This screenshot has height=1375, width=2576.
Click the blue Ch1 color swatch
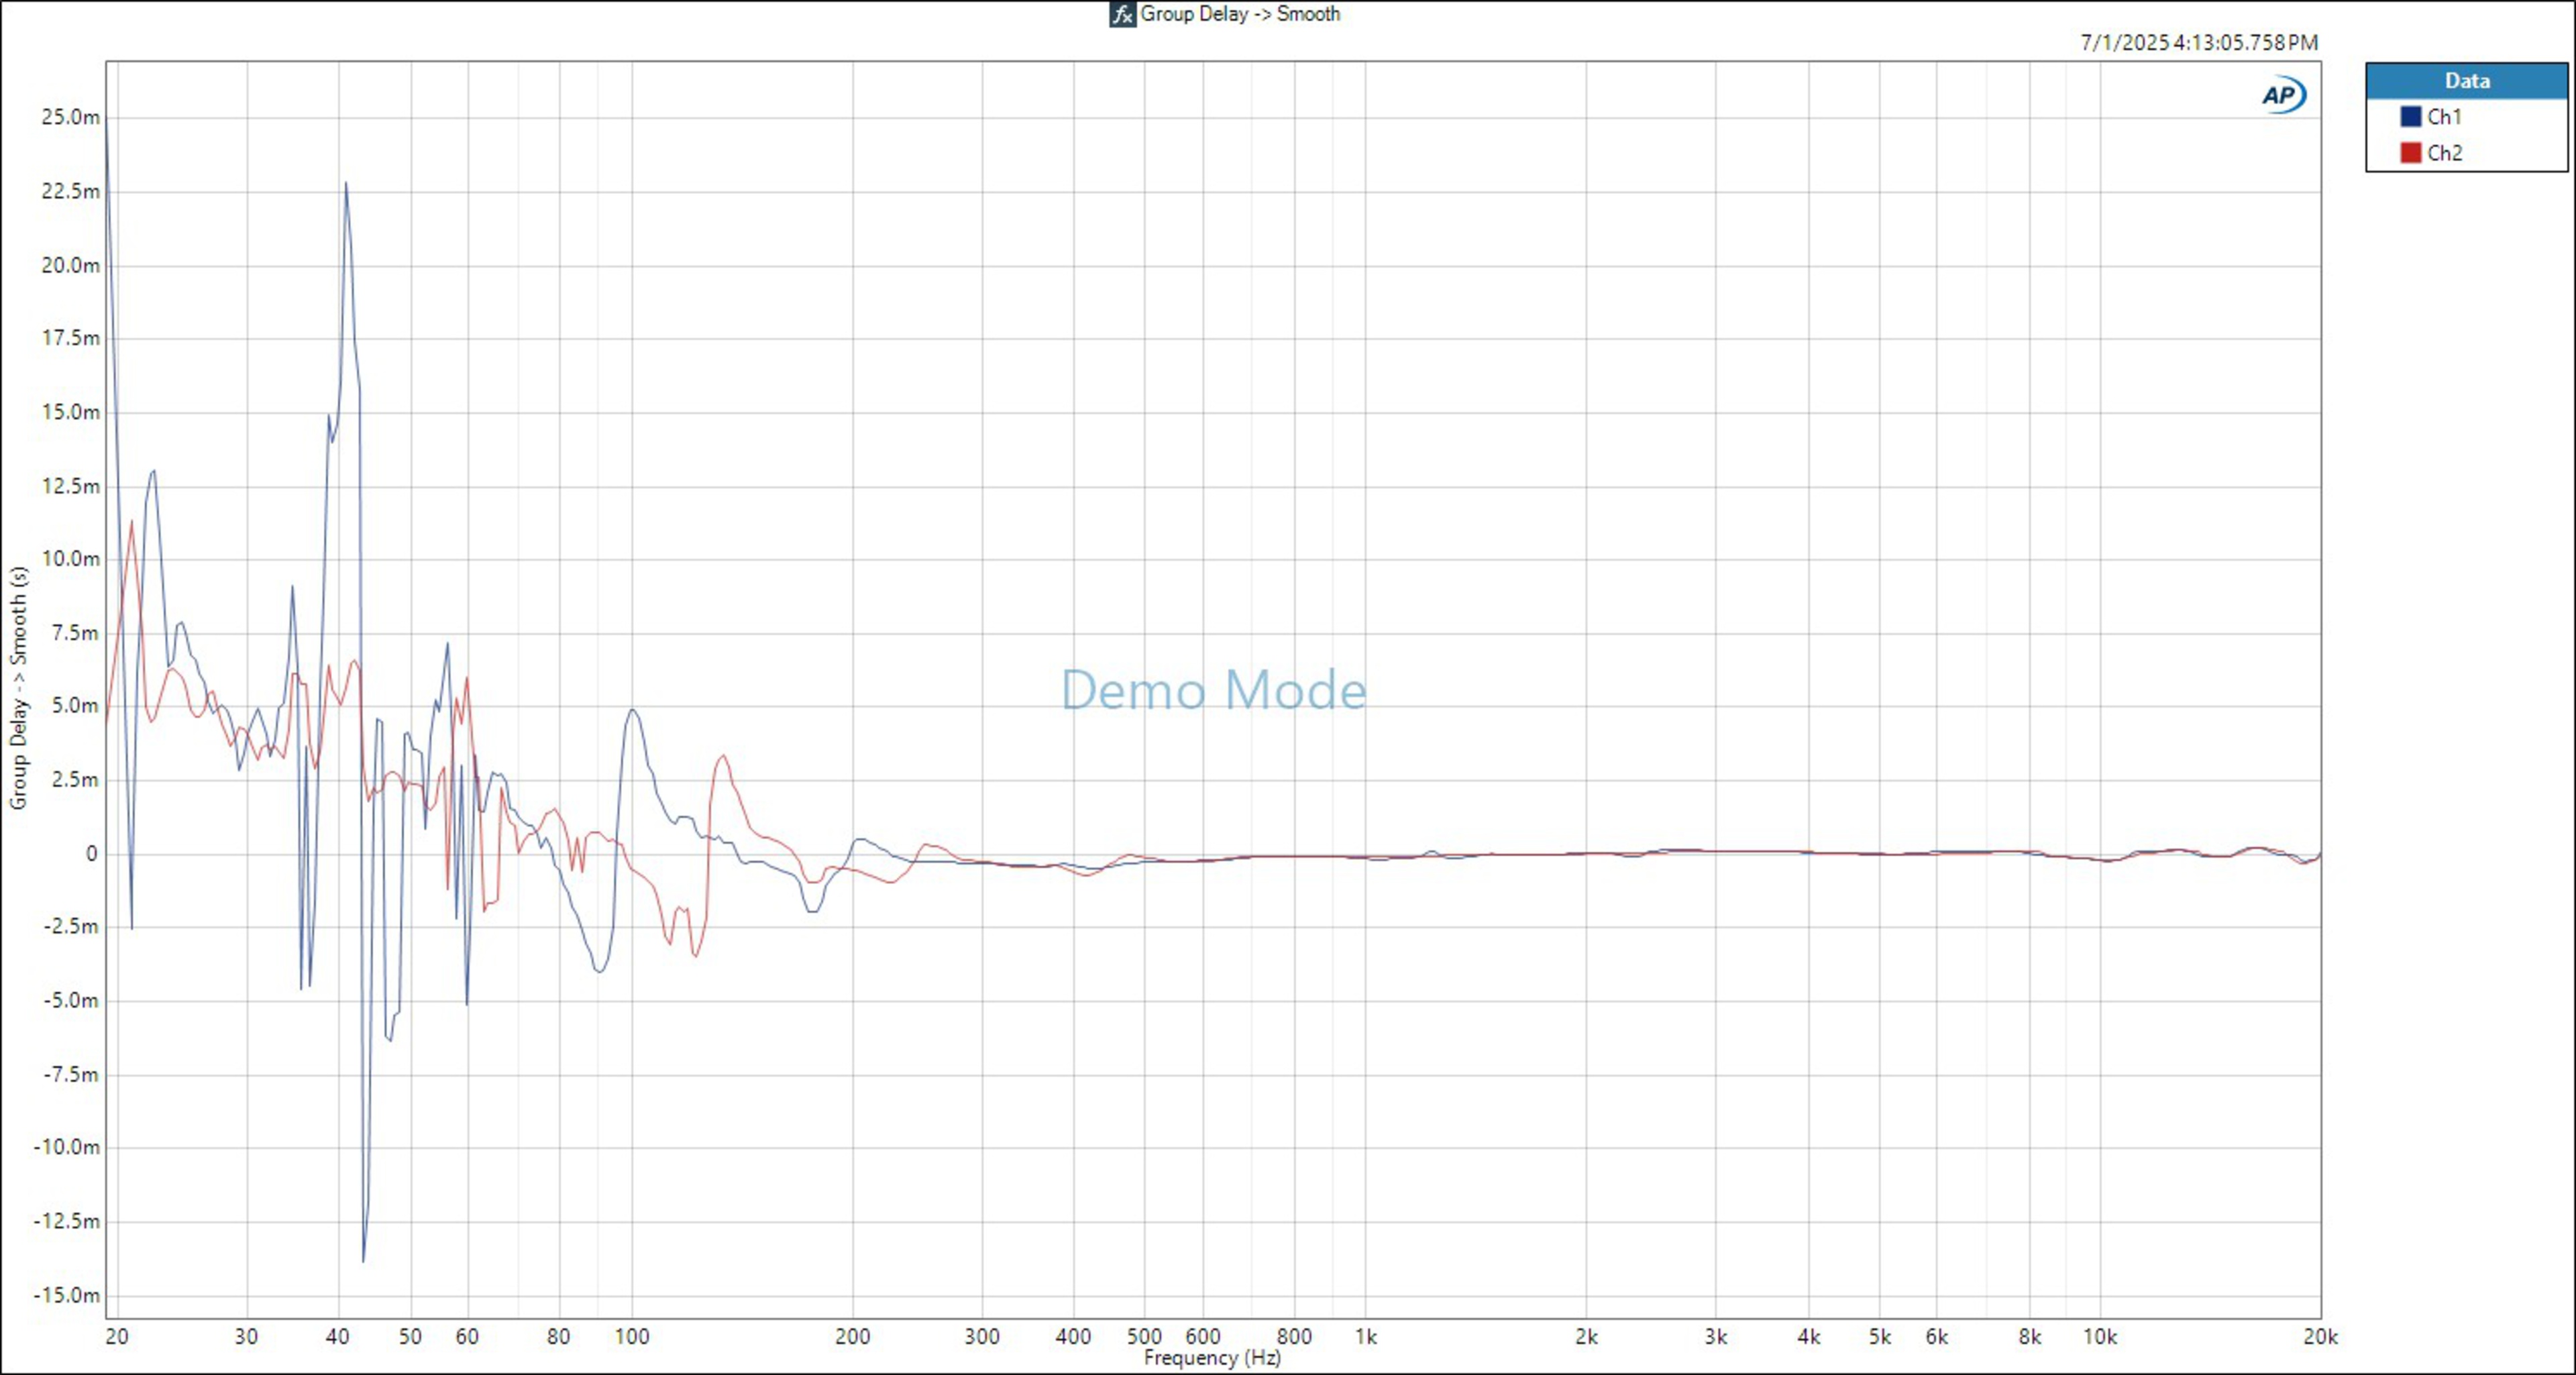[x=2410, y=117]
